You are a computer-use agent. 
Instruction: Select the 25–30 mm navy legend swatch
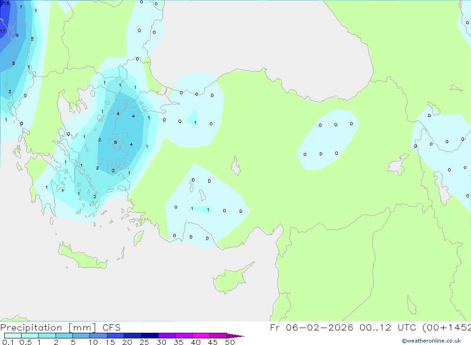150,336
